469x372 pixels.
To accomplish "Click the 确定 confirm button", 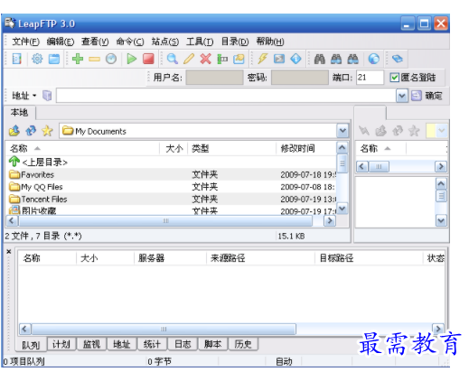I will 427,96.
